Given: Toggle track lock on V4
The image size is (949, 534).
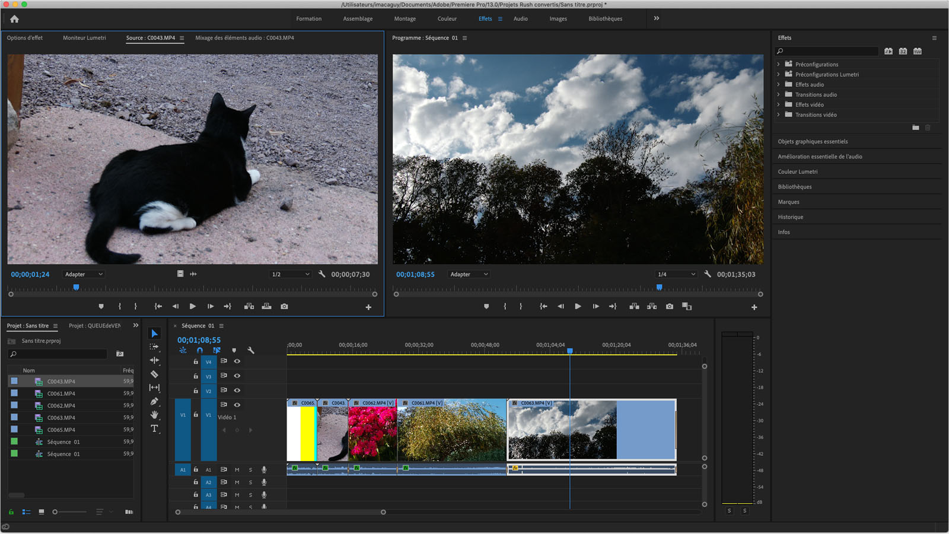Looking at the screenshot, I should coord(196,361).
